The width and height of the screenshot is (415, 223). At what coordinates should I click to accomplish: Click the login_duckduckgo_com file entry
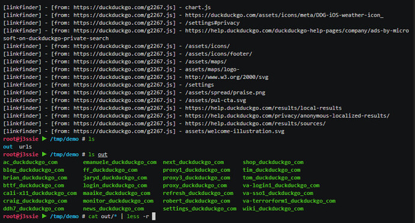(115, 186)
